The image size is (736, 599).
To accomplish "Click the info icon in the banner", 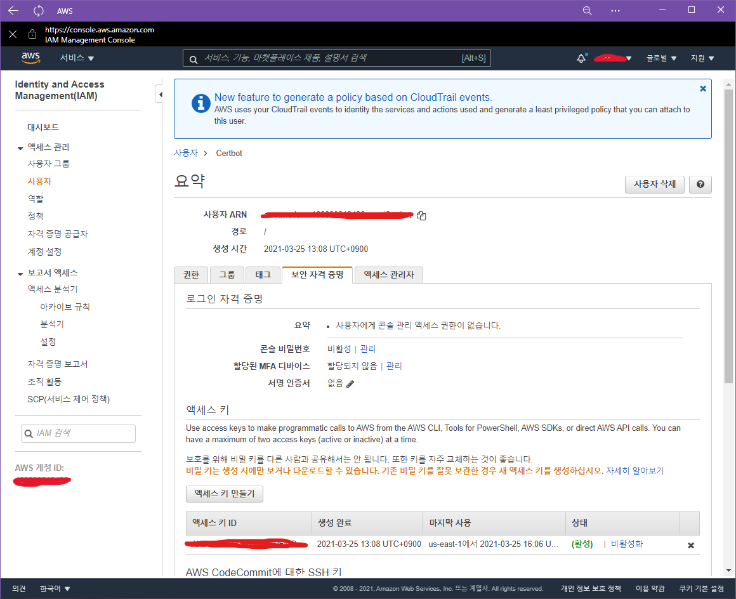I will (201, 103).
